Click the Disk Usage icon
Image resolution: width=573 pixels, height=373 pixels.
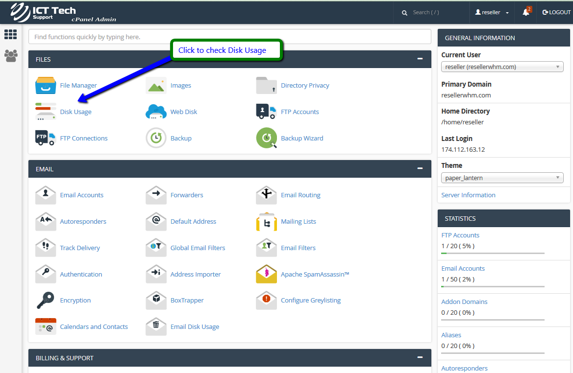46,112
